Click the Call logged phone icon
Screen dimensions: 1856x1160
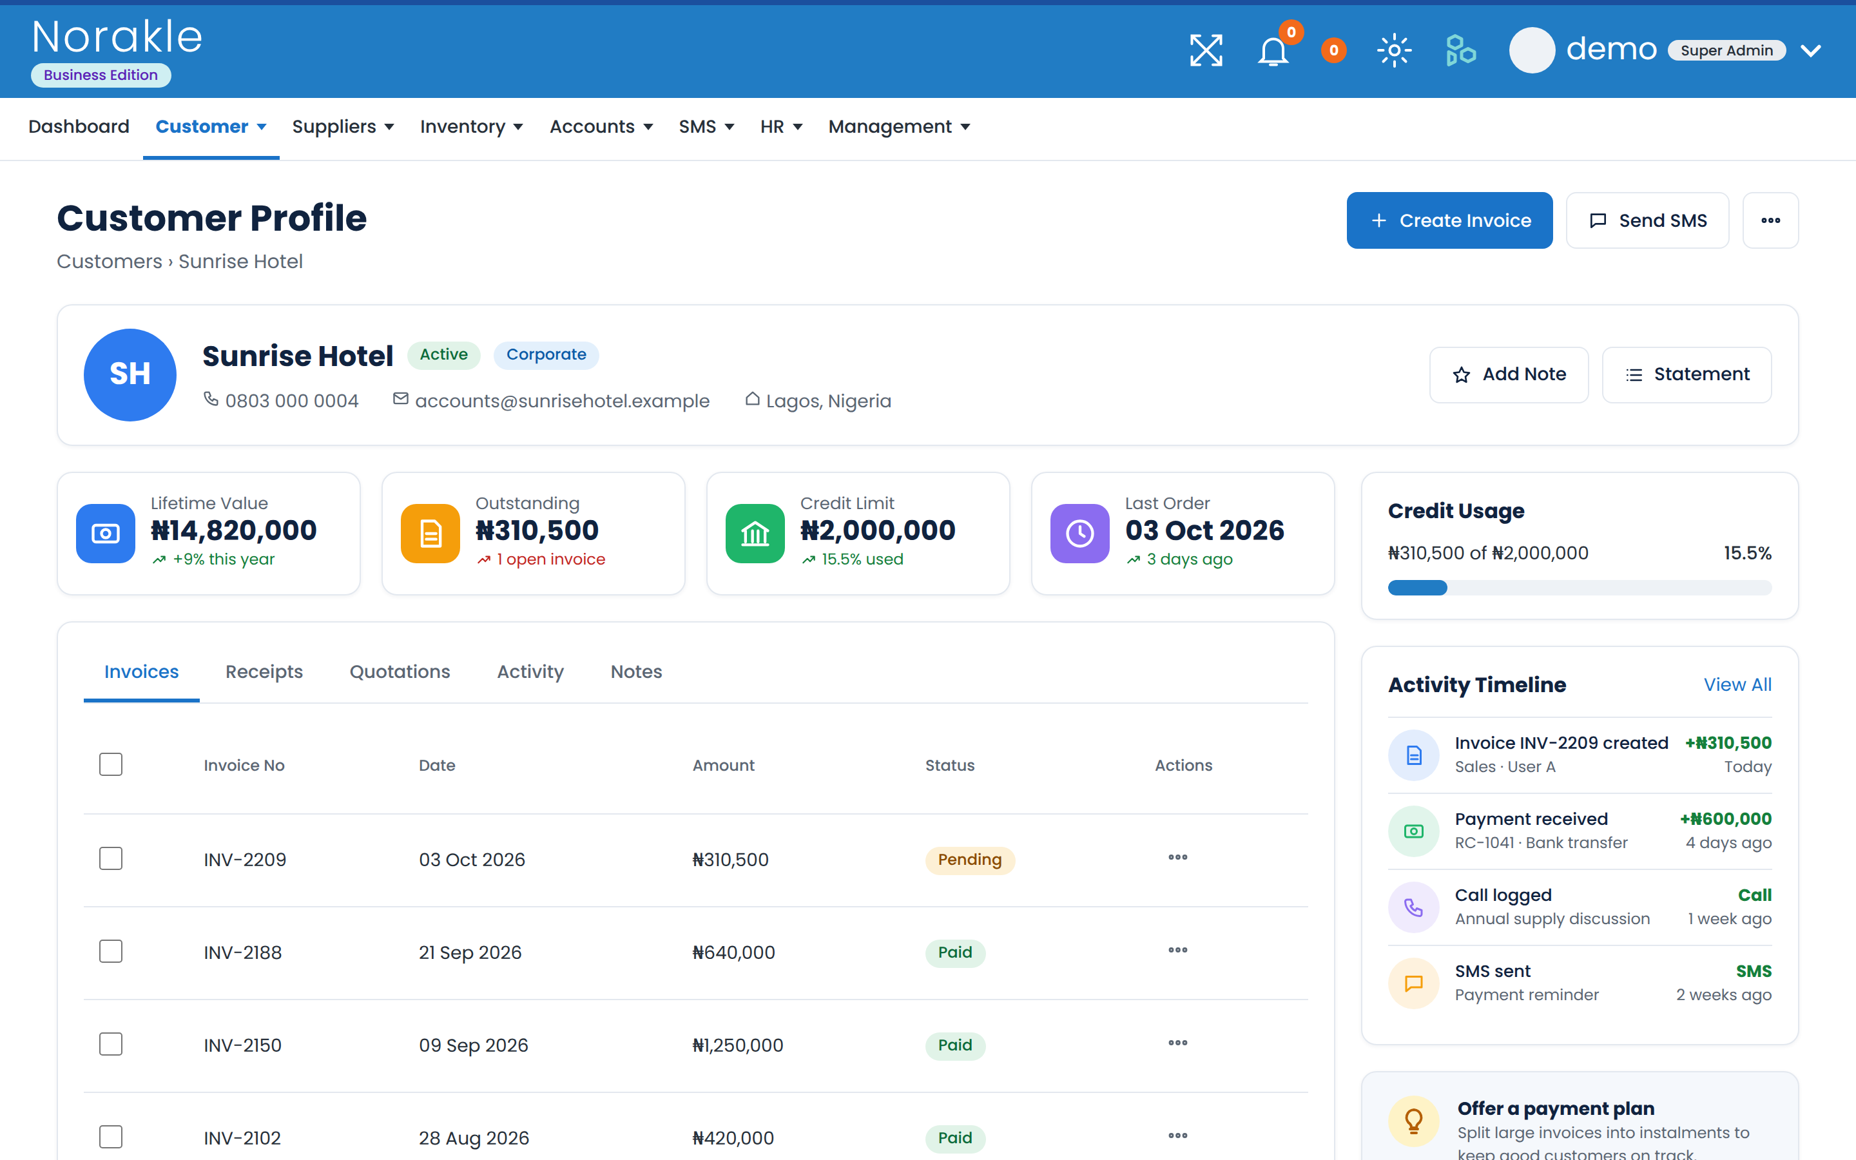1413,907
